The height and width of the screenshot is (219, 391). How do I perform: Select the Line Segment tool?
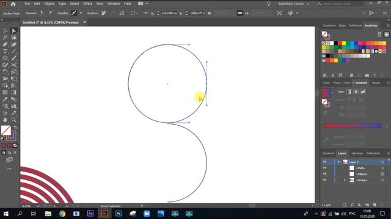pos(13,51)
